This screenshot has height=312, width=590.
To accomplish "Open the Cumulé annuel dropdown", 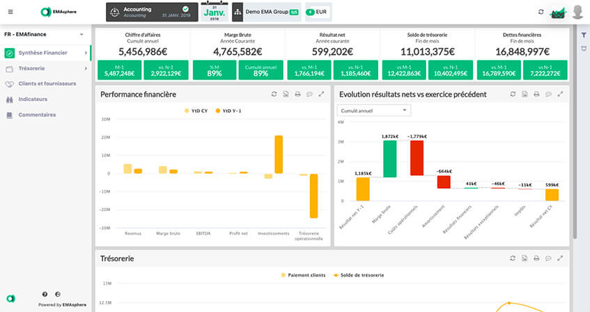I will coord(373,110).
